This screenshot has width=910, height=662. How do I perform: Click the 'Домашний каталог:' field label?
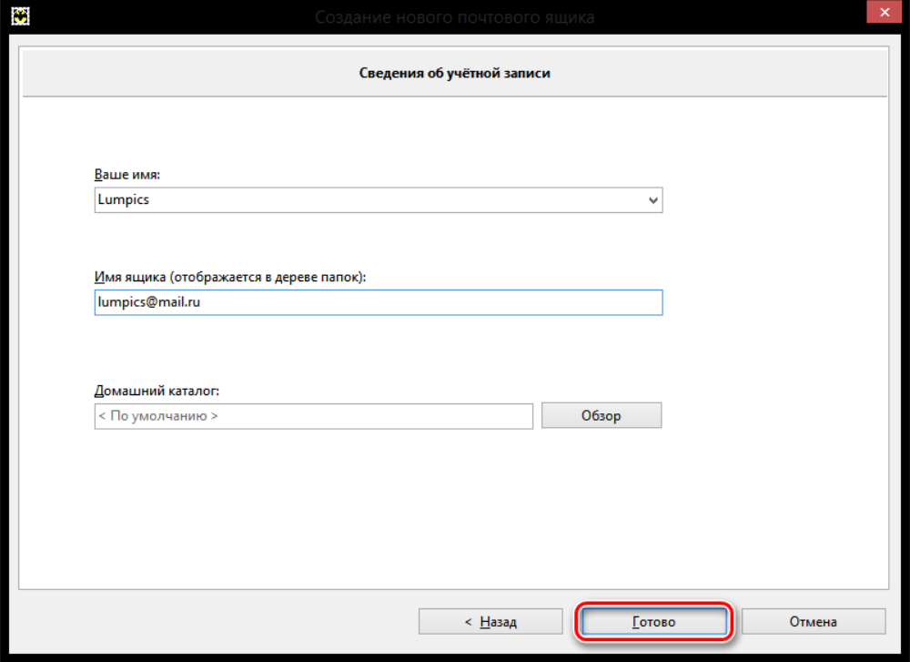pos(157,391)
